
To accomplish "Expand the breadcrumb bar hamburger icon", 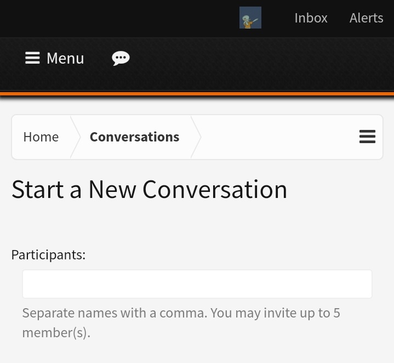I will (x=367, y=137).
